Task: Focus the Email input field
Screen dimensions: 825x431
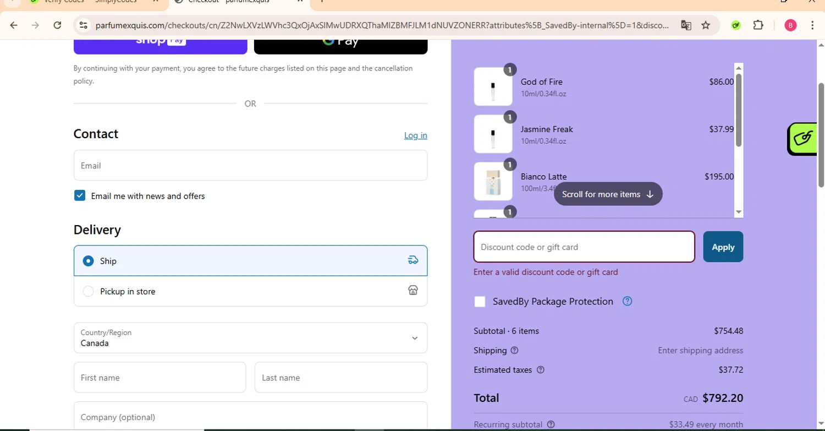Action: click(x=250, y=165)
